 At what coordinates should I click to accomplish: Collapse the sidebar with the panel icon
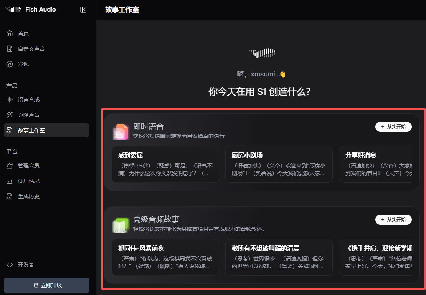pos(83,10)
